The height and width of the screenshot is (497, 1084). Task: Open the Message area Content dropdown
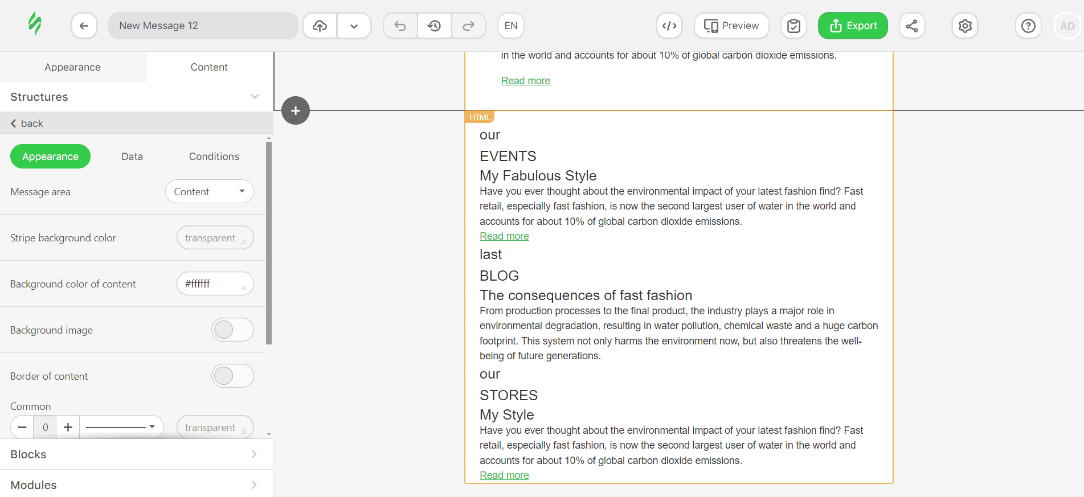point(210,192)
